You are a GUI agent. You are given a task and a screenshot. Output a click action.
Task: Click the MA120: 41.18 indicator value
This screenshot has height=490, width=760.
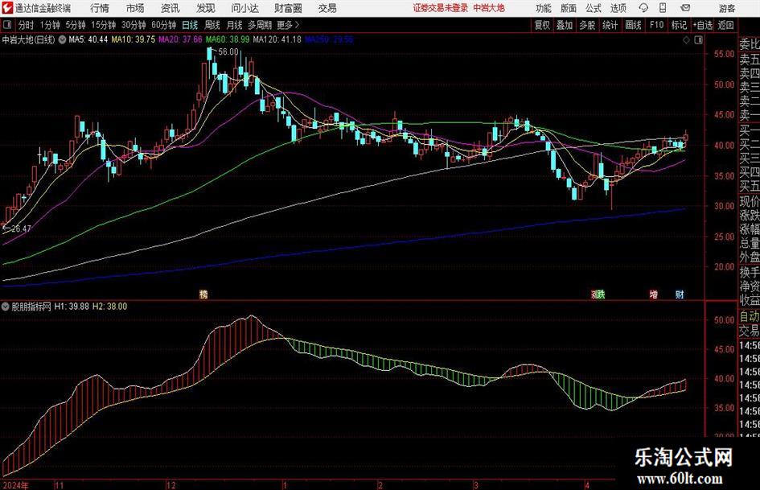pos(277,39)
